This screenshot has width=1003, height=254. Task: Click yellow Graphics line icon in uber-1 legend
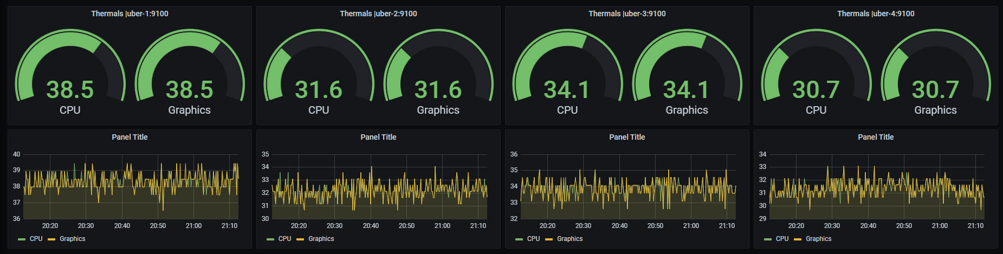coord(51,239)
